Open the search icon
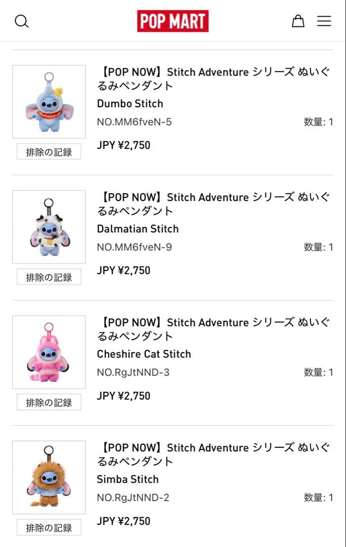346x547 pixels. click(21, 21)
